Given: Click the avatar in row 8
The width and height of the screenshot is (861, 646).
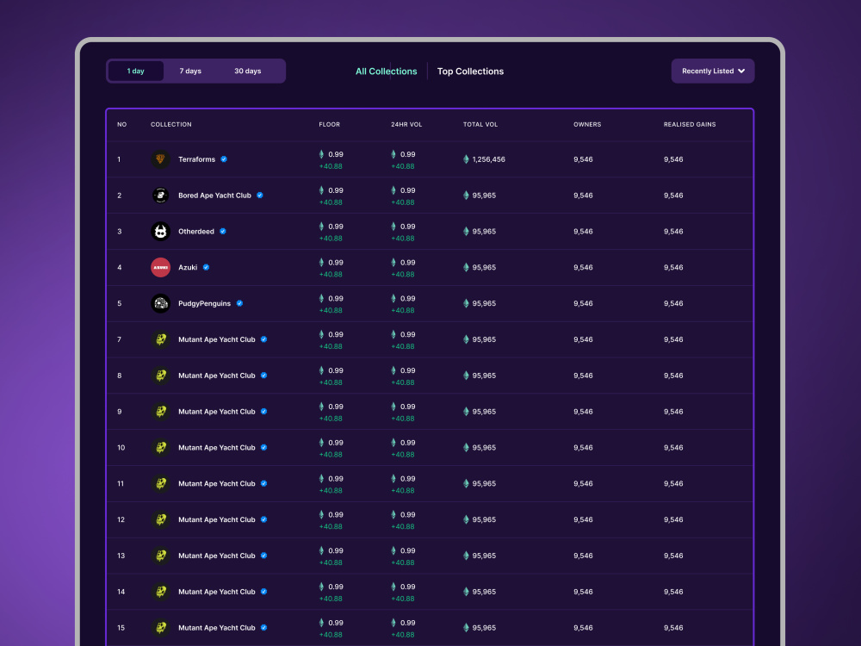Looking at the screenshot, I should (x=160, y=376).
